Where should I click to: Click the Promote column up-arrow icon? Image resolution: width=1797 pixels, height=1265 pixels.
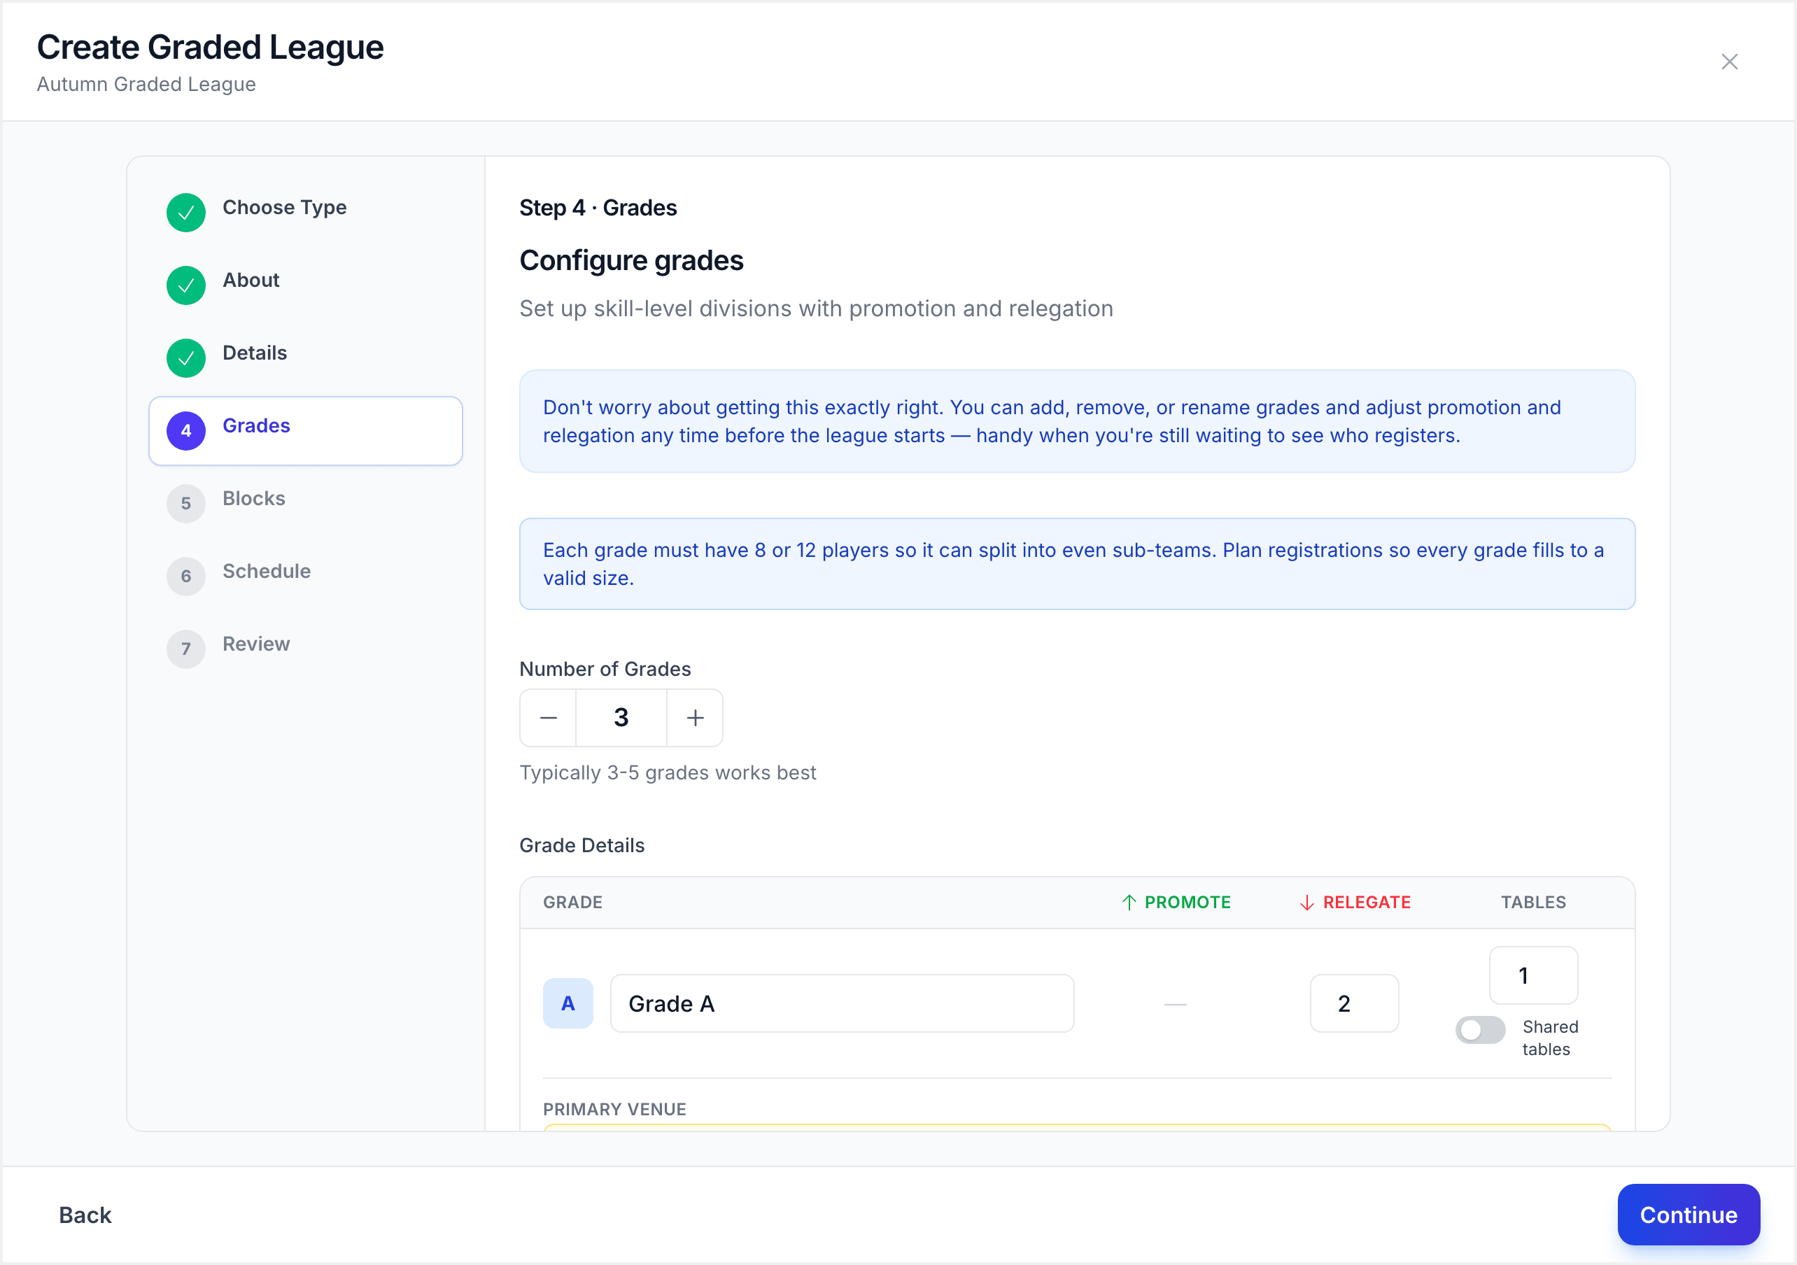(1129, 903)
